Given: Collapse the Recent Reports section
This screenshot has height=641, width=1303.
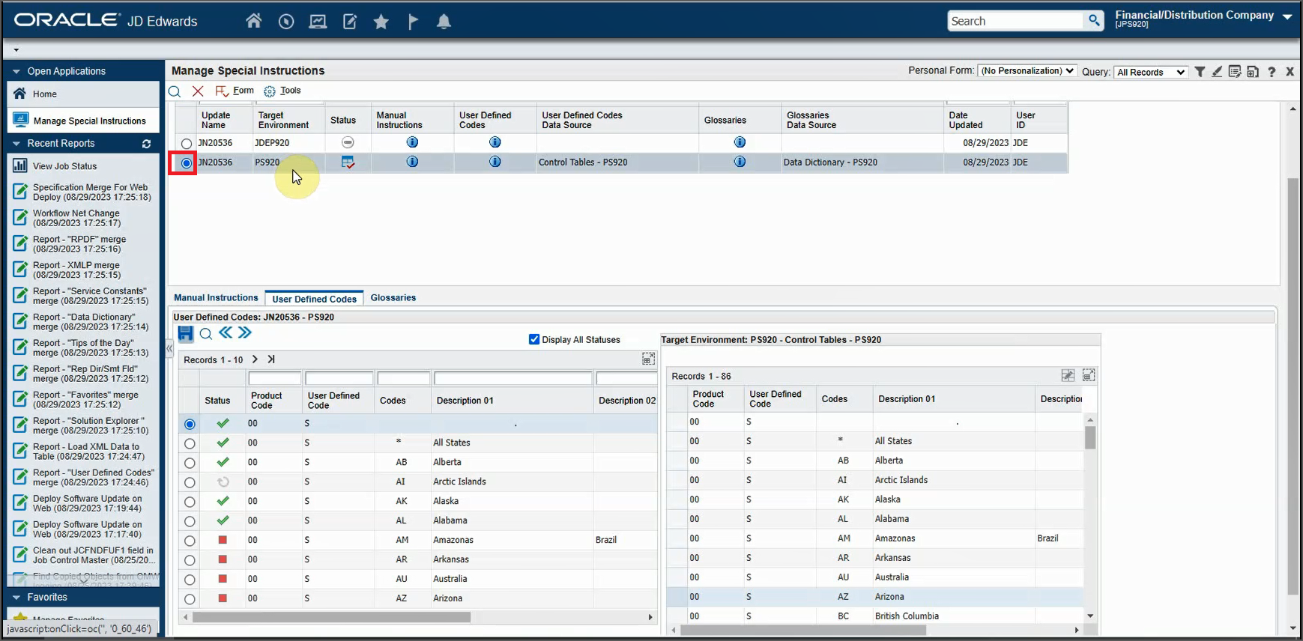Looking at the screenshot, I should coord(16,144).
